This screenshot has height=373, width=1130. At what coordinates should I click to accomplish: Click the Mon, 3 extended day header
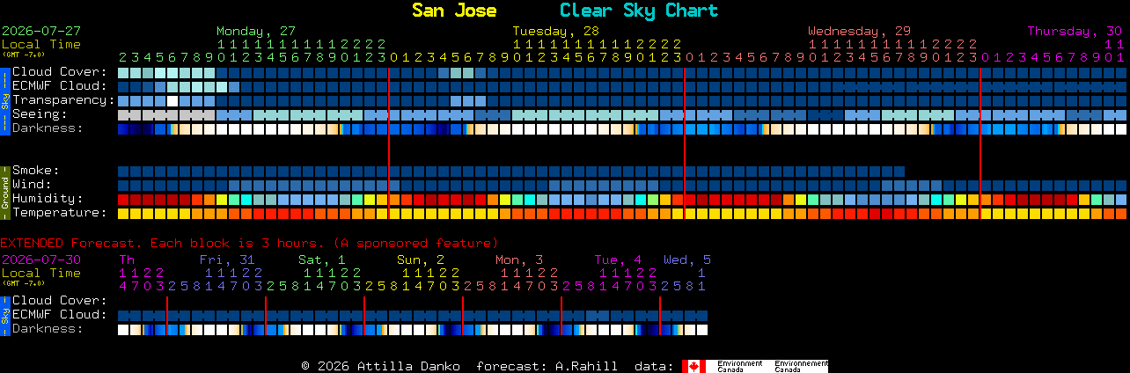pyautogui.click(x=519, y=260)
